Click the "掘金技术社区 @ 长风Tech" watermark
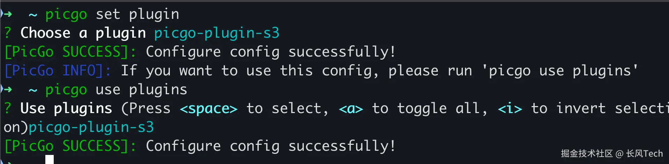Viewport: 669px width, 164px height. (612, 154)
